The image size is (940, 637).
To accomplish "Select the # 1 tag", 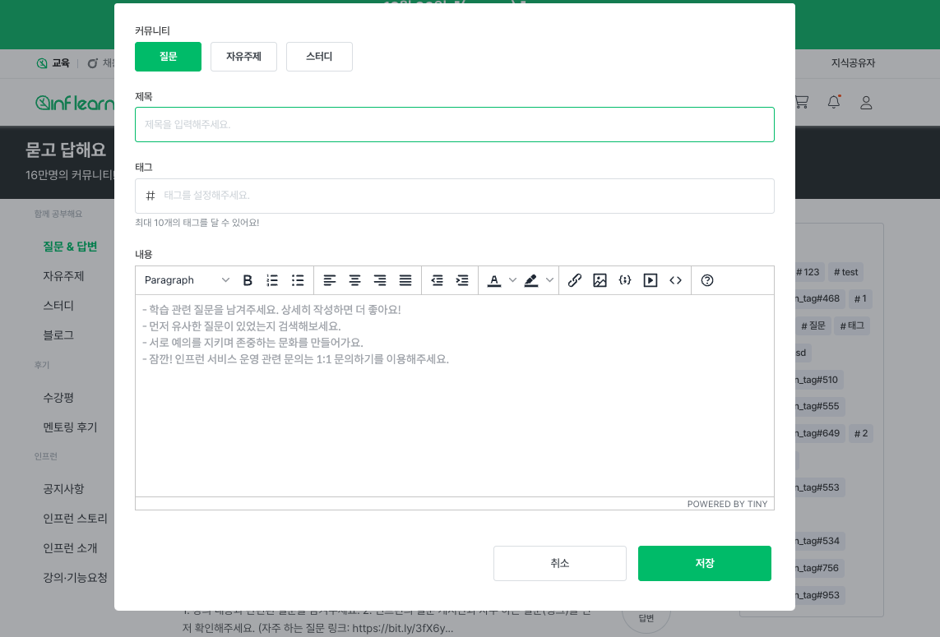I will pyautogui.click(x=860, y=298).
